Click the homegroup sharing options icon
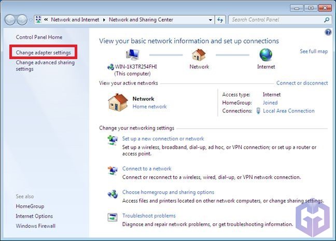 point(113,194)
